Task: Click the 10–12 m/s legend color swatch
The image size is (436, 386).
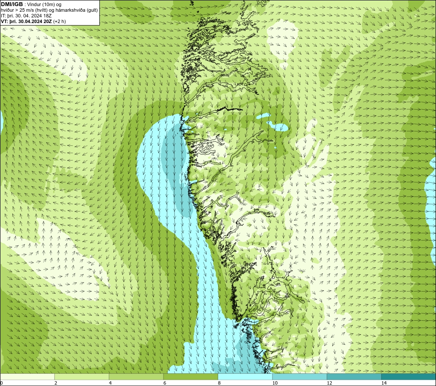Action: (300, 377)
